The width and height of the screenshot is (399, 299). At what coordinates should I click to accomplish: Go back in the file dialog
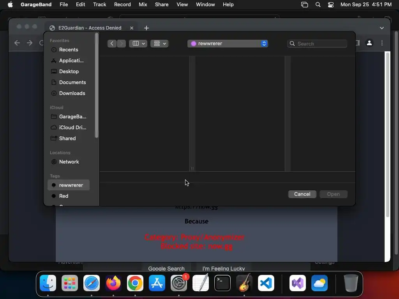(112, 44)
